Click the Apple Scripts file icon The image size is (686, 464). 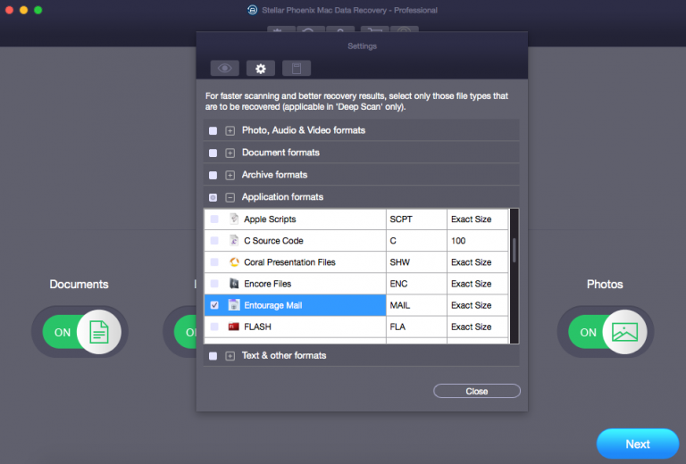234,219
